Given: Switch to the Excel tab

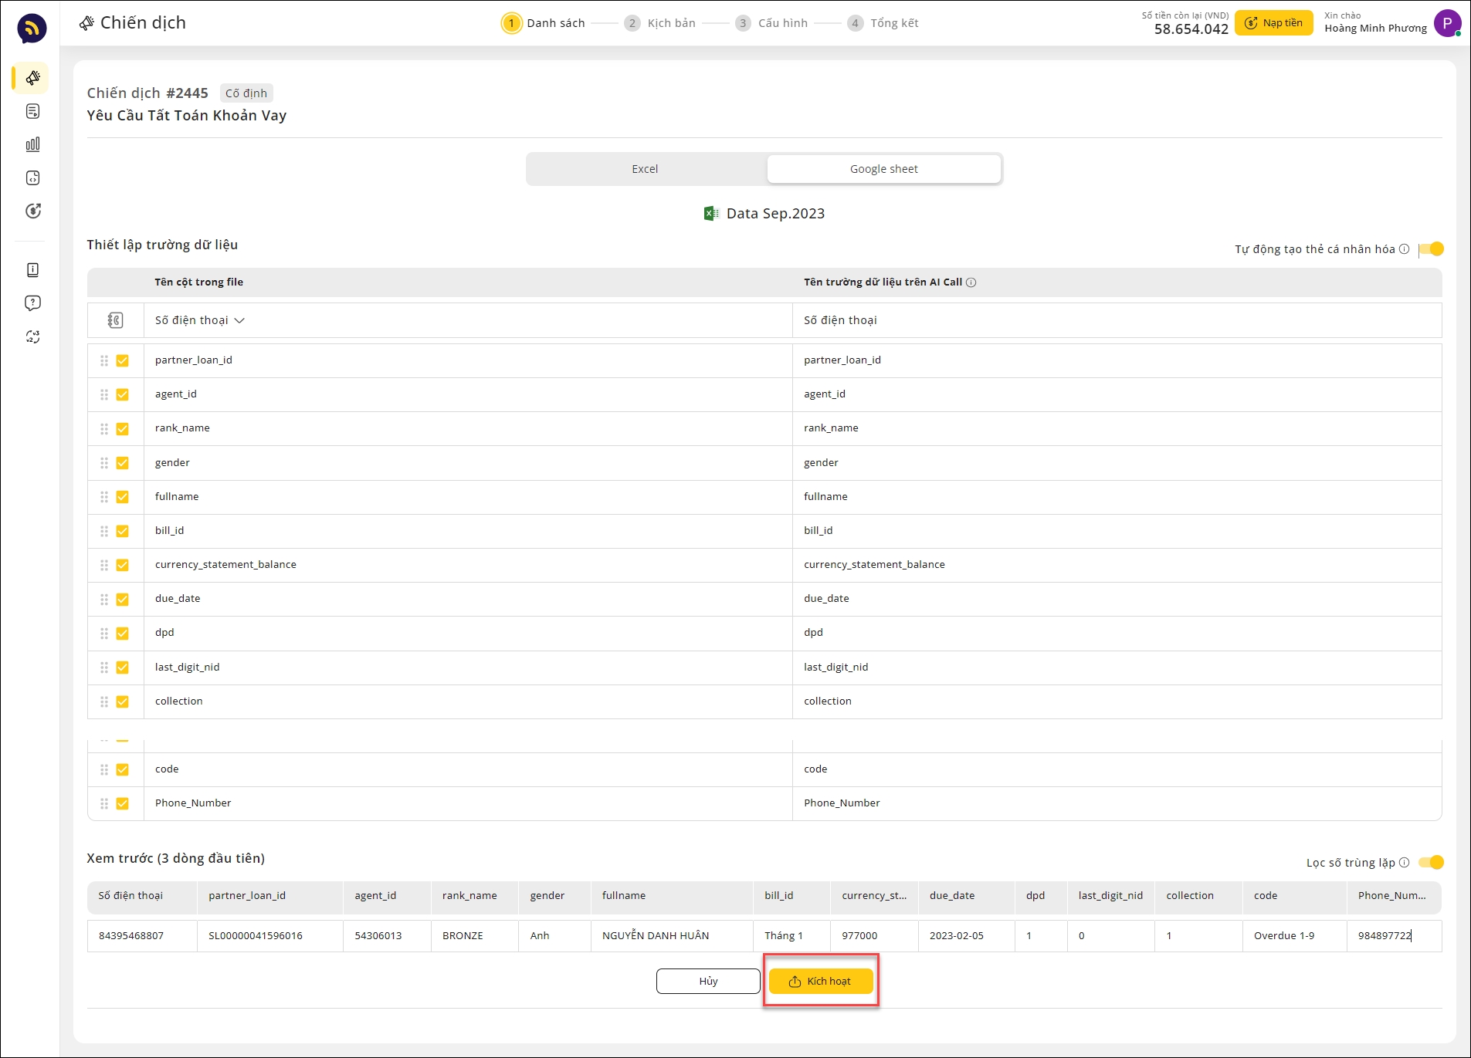Looking at the screenshot, I should [x=645, y=169].
